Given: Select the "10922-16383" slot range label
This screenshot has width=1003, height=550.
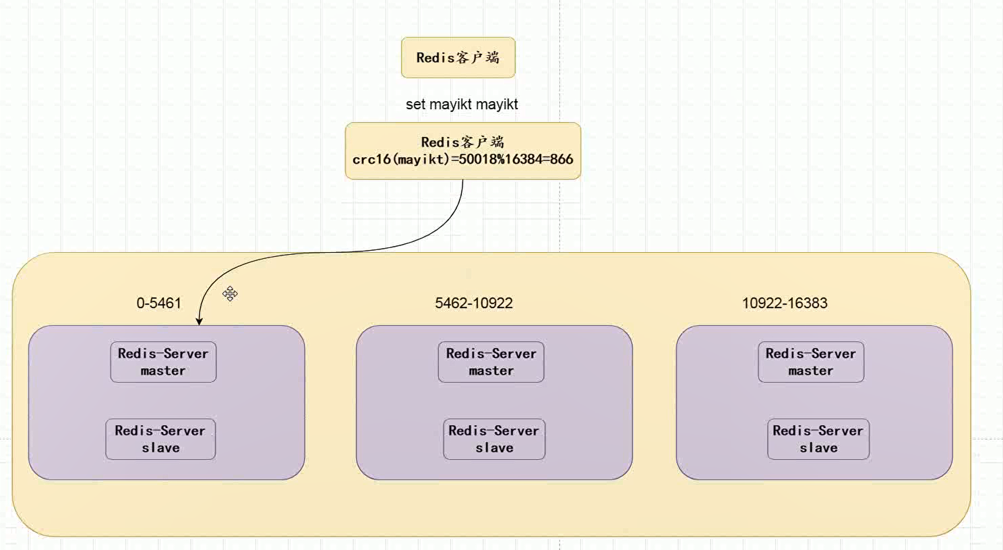Looking at the screenshot, I should (x=784, y=303).
